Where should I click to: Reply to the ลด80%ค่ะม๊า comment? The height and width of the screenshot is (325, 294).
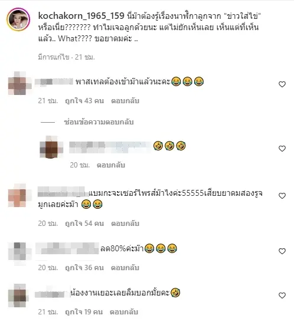point(125,268)
